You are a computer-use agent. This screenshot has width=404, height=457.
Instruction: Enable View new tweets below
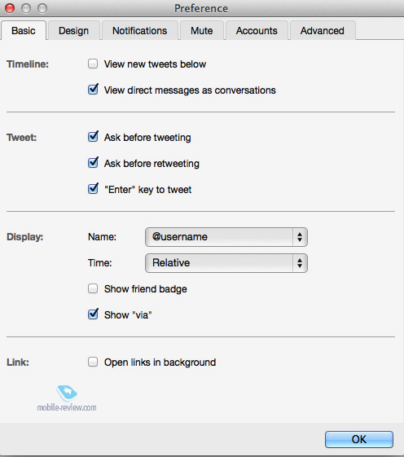click(93, 64)
